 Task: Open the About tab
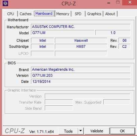pyautogui.click(x=110, y=14)
